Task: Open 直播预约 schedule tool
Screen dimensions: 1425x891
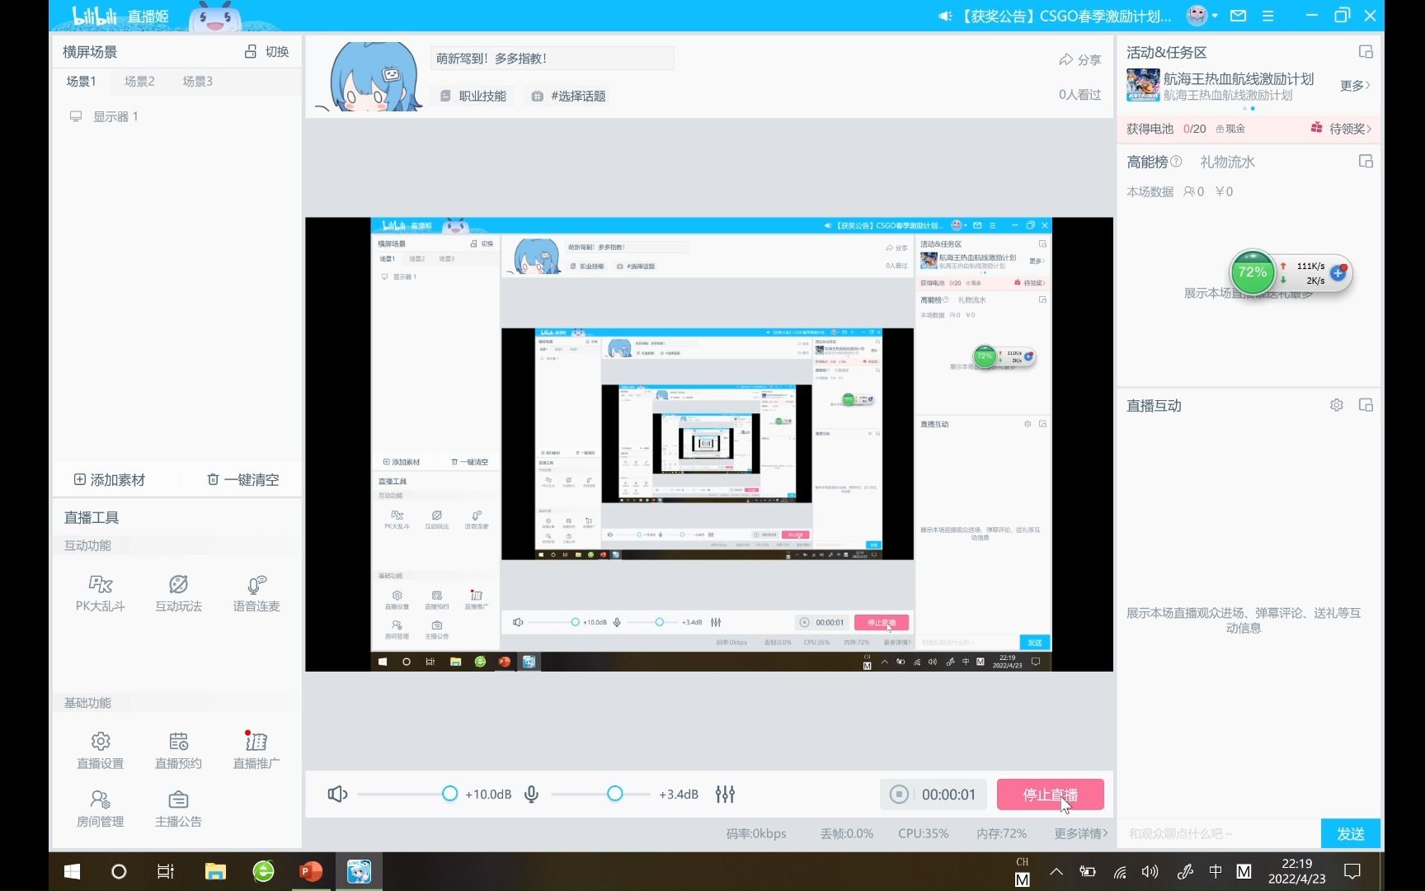Action: coord(178,751)
